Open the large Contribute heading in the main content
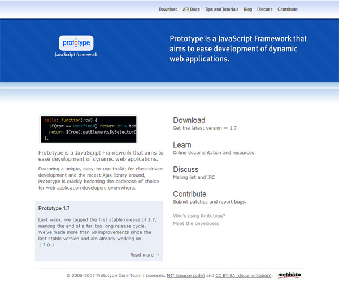 (190, 194)
